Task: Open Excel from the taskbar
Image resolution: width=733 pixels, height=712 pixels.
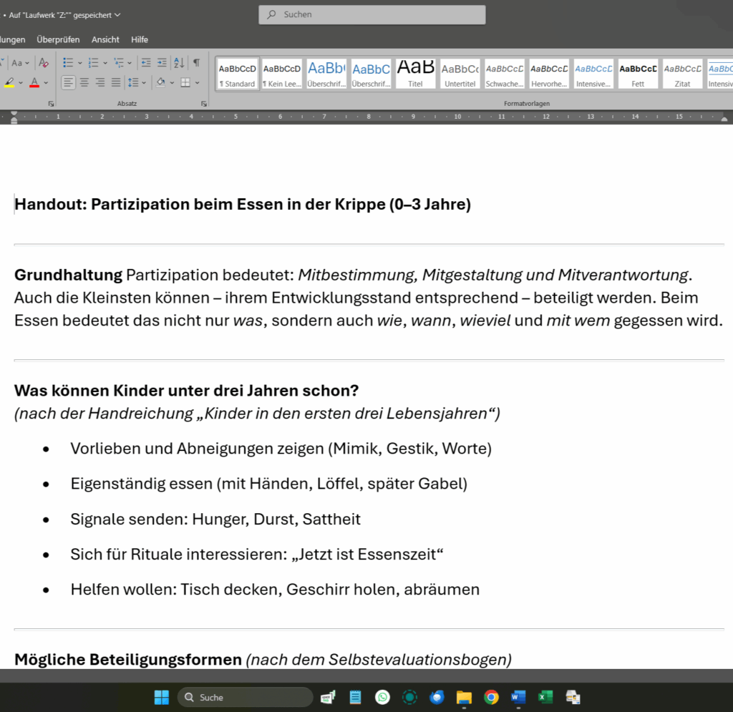Action: (x=545, y=698)
